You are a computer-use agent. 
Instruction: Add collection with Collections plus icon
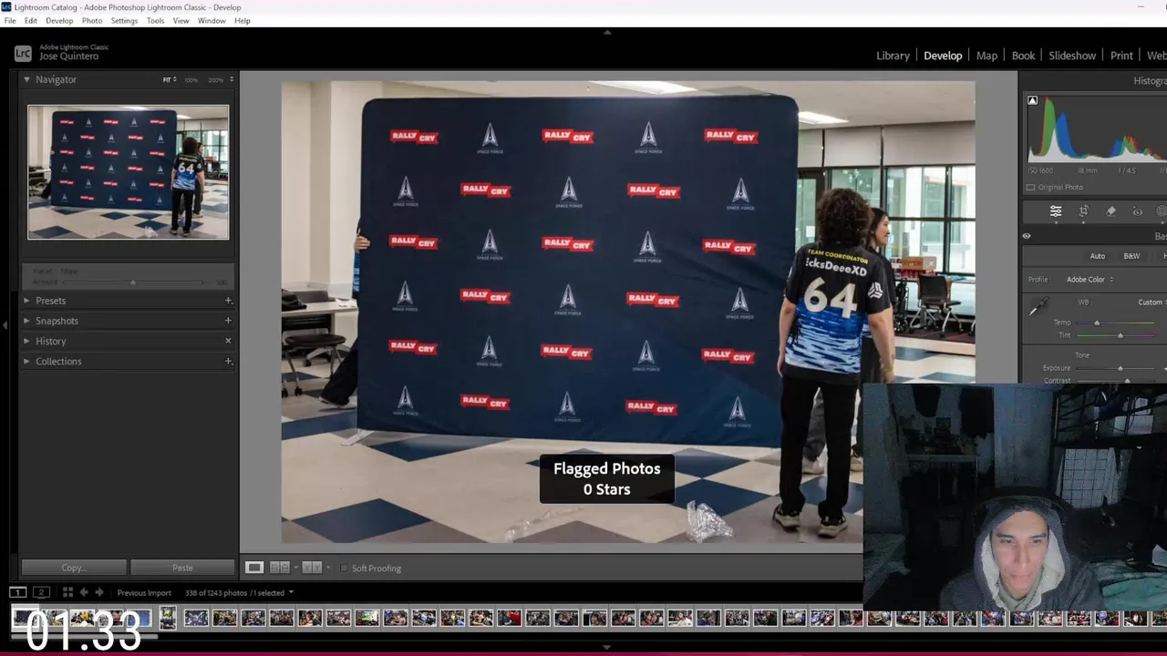[x=228, y=361]
